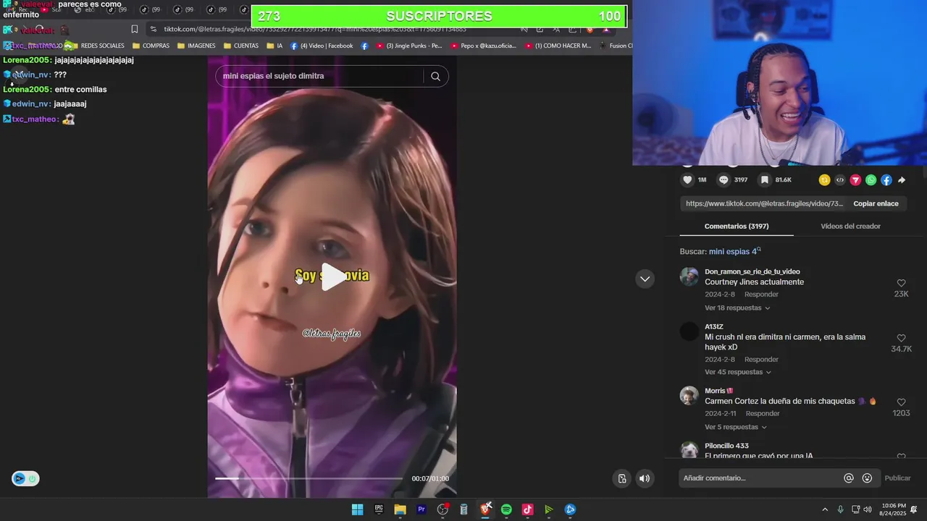This screenshot has width=927, height=521.
Task: Send to friends using red paper-plane icon
Action: (855, 180)
